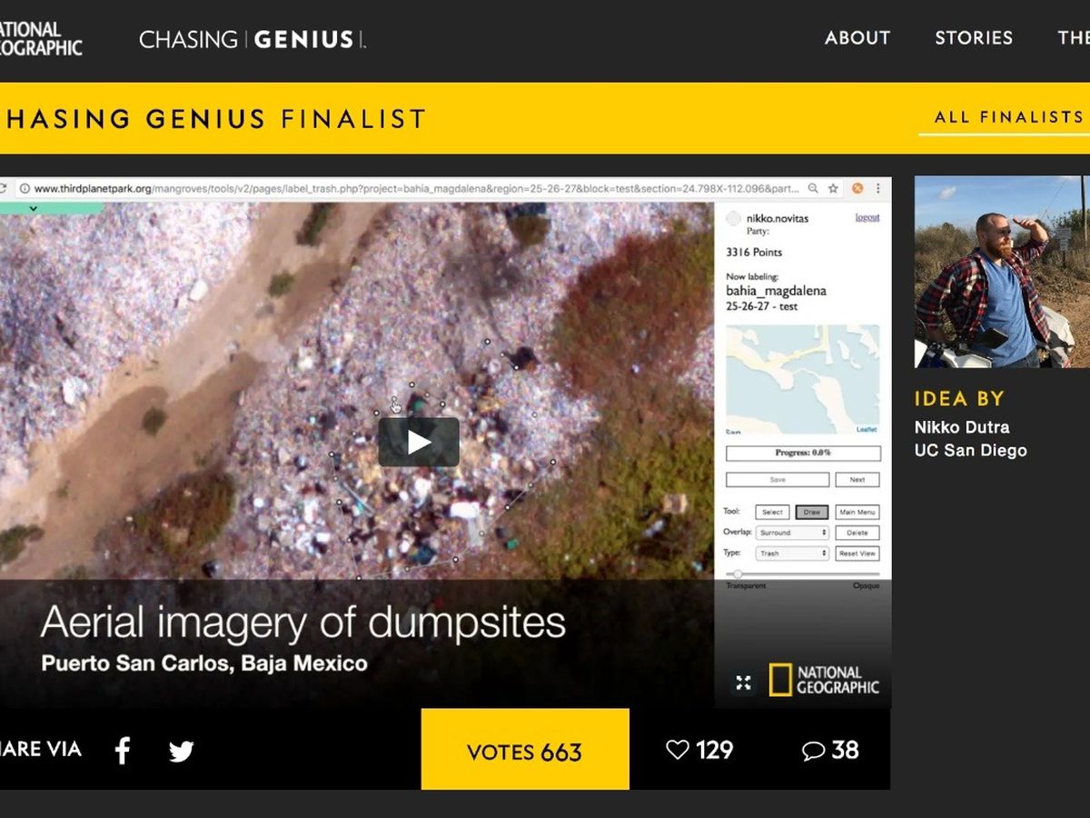The width and height of the screenshot is (1090, 818).
Task: Open ALL FINALISTS link
Action: point(1009,117)
